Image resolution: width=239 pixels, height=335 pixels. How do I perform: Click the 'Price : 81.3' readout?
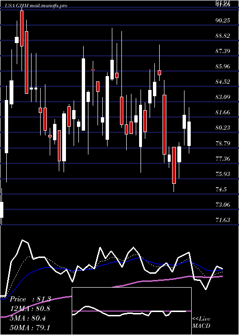click(30, 299)
